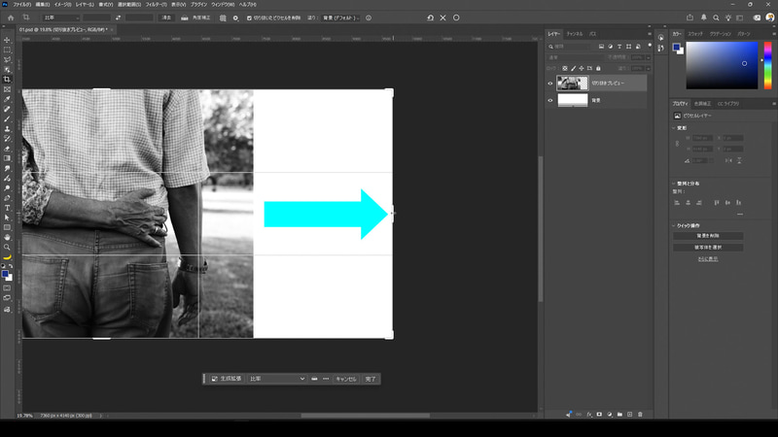Open the search icon at top right

(716, 17)
